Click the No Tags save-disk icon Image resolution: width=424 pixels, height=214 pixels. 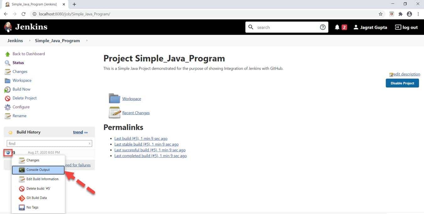[x=22, y=207]
